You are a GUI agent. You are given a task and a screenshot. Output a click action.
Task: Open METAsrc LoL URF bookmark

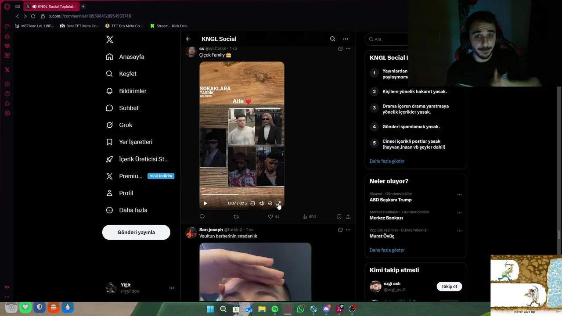35,26
